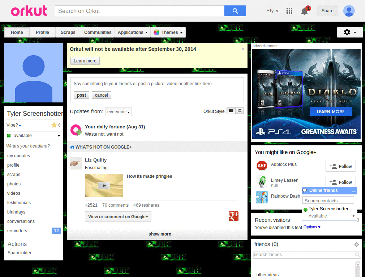
Task: Open Liz Quilty's profile picture
Action: 76,163
